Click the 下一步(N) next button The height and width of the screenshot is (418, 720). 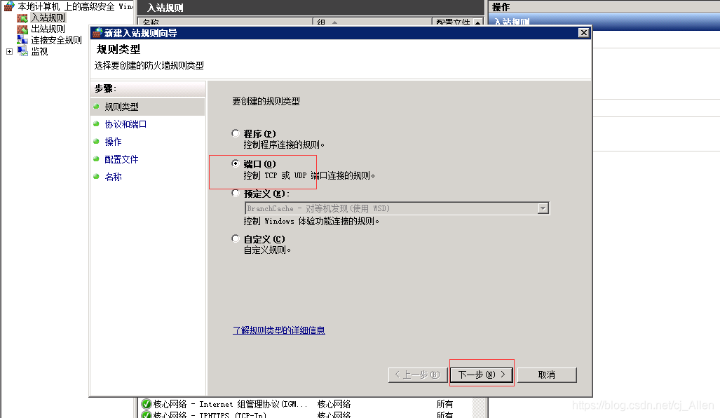coord(481,375)
